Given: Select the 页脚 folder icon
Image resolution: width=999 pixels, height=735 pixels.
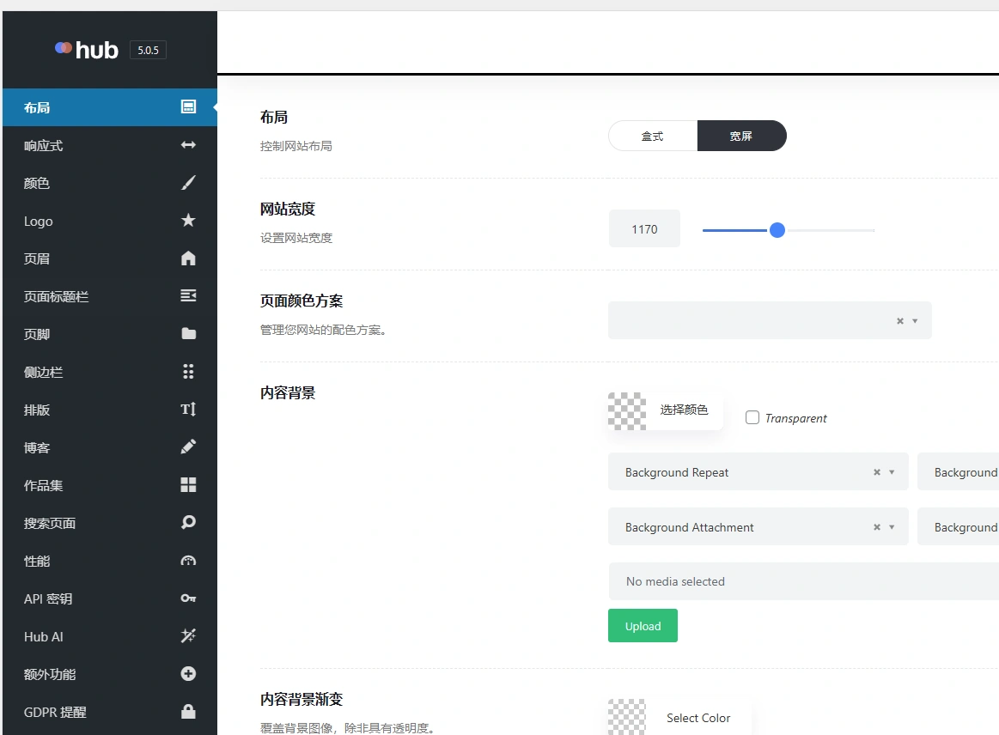Looking at the screenshot, I should [x=188, y=334].
